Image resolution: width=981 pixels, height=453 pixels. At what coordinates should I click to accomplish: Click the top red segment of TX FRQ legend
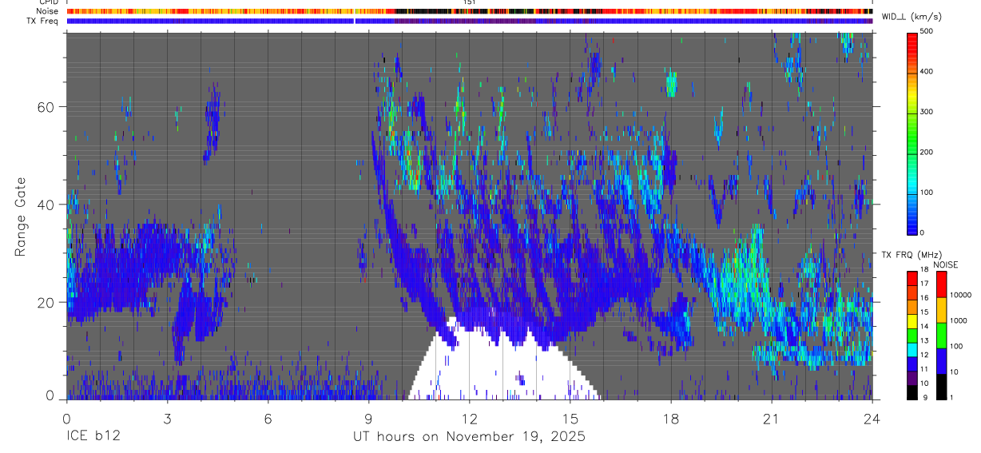[912, 278]
